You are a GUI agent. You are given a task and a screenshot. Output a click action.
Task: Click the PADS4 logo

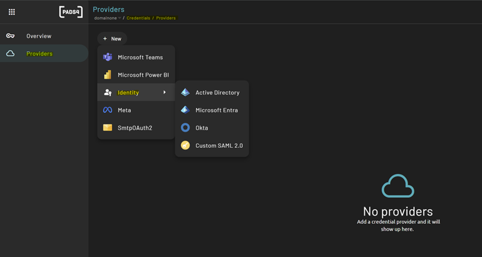(x=71, y=12)
